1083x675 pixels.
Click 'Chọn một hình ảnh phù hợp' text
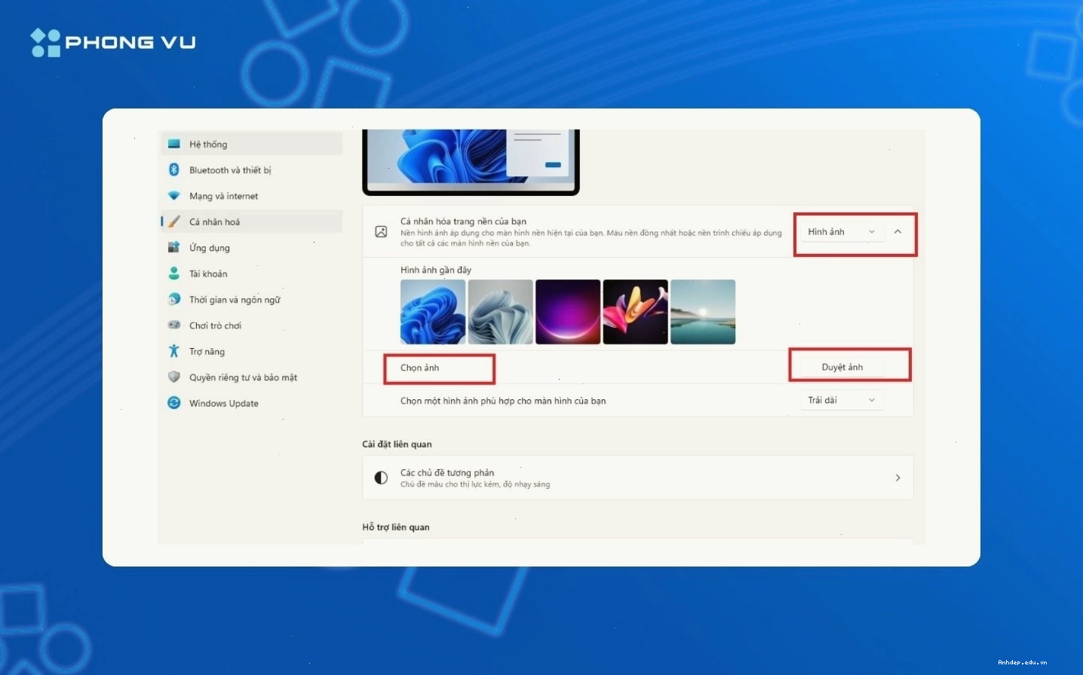click(503, 401)
